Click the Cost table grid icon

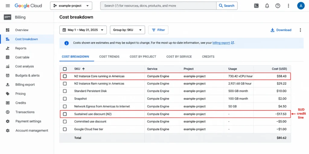click(8, 57)
